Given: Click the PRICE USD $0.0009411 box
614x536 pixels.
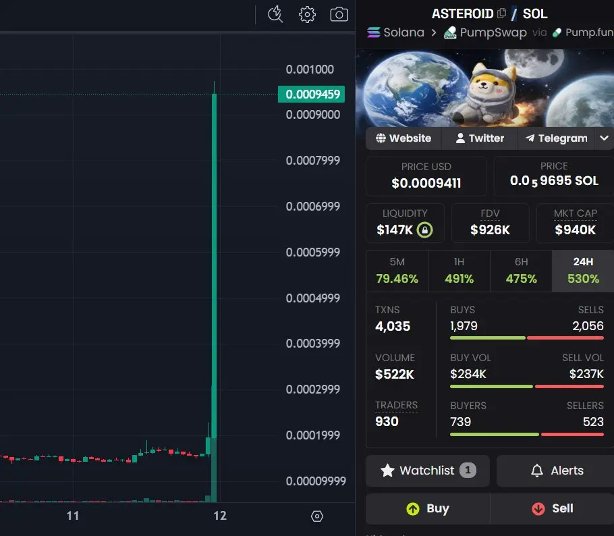Looking at the screenshot, I should 426,176.
